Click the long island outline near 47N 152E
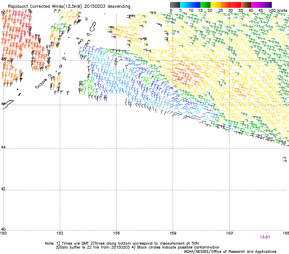Screen dimensions: 289x254 click(41, 84)
